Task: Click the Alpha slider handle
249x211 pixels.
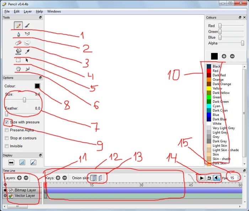Action: (243, 43)
